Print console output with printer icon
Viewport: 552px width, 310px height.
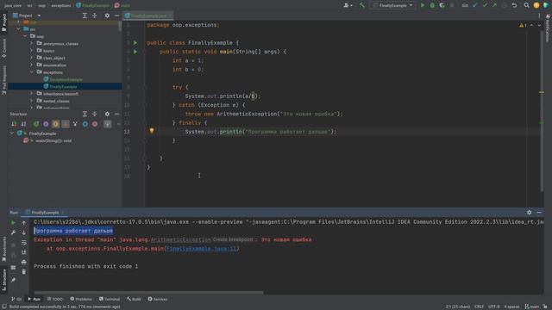[x=24, y=262]
